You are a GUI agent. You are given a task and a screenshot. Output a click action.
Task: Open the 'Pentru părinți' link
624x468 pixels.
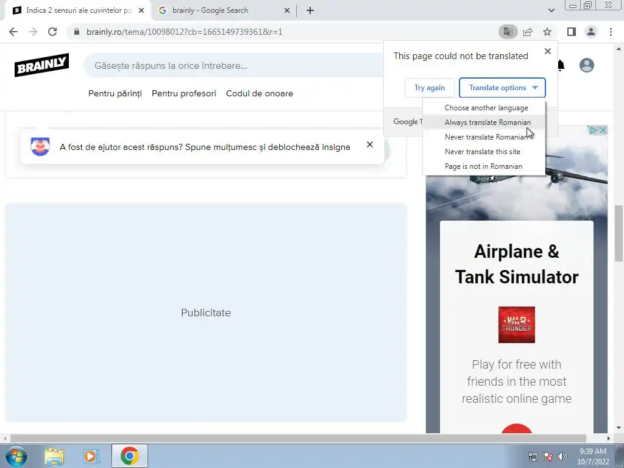point(115,93)
